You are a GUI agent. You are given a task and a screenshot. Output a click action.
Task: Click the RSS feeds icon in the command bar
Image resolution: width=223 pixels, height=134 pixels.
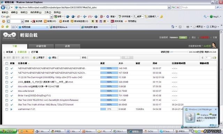[x=180, y=27]
